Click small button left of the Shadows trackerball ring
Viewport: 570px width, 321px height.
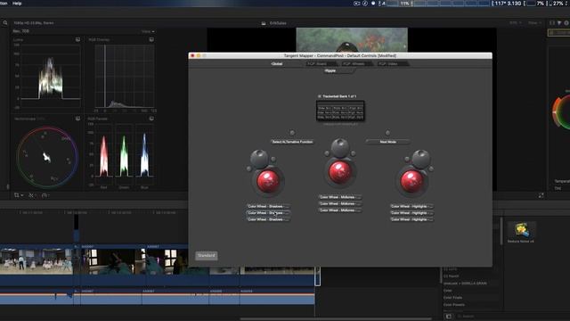click(249, 169)
